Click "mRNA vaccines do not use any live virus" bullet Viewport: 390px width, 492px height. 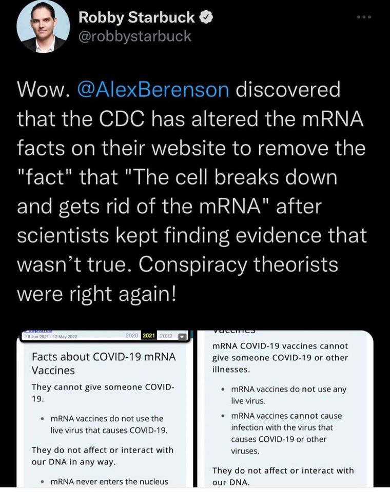click(x=288, y=395)
